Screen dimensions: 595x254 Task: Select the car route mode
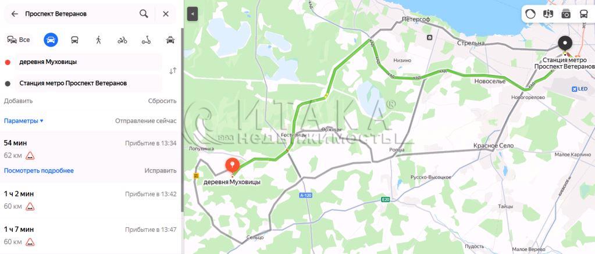(51, 40)
